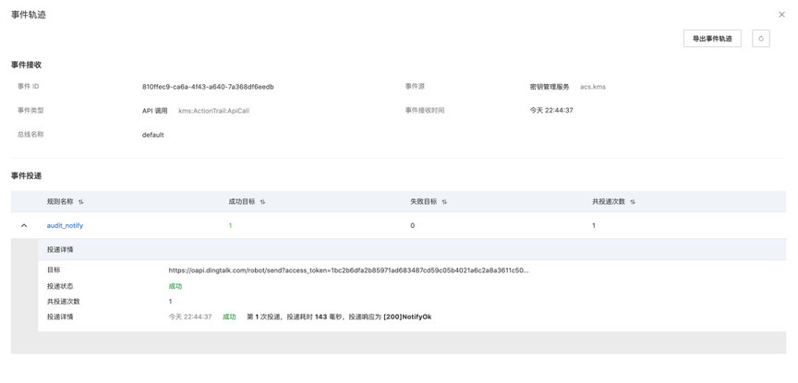798x383 pixels.
Task: Open the audit_notify rule link
Action: tap(65, 225)
